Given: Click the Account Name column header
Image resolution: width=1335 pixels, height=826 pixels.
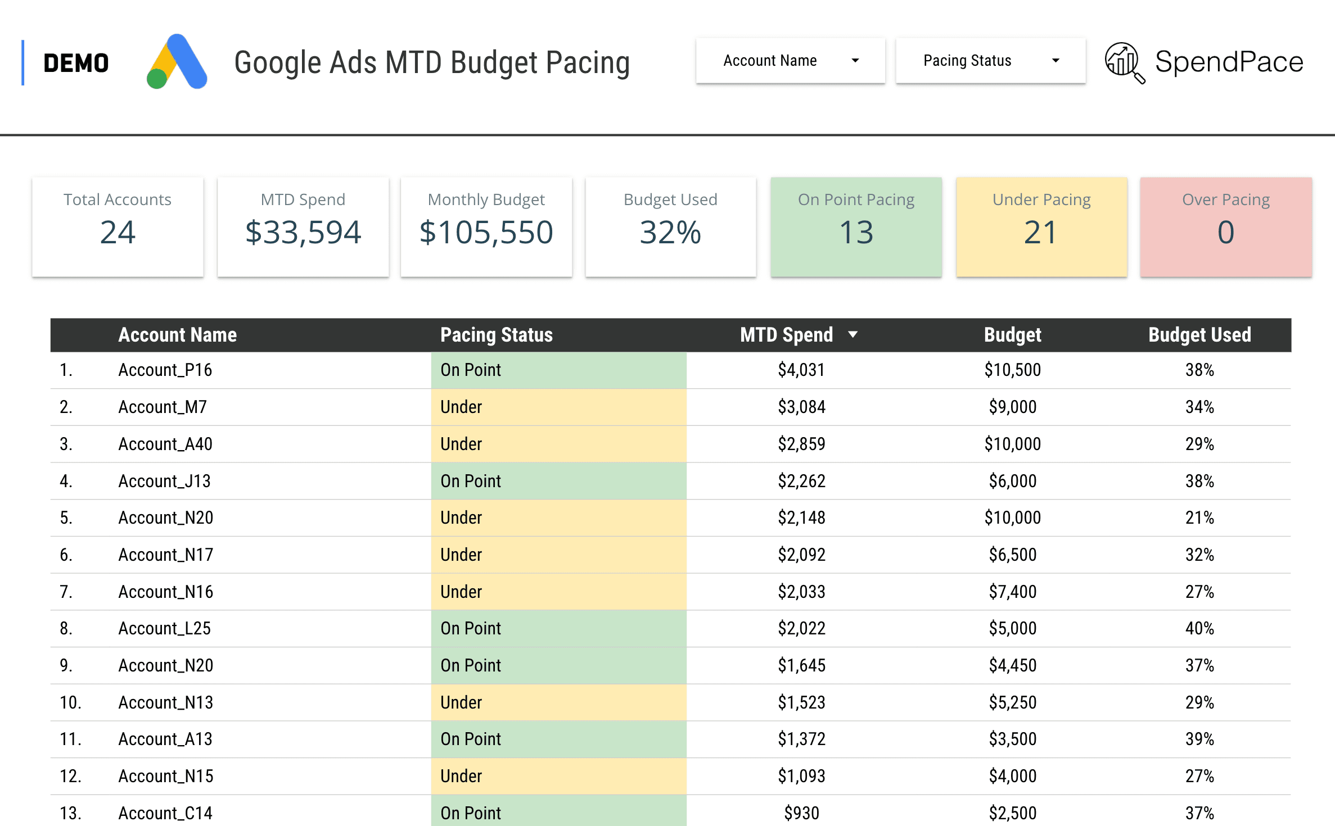Looking at the screenshot, I should pyautogui.click(x=177, y=334).
